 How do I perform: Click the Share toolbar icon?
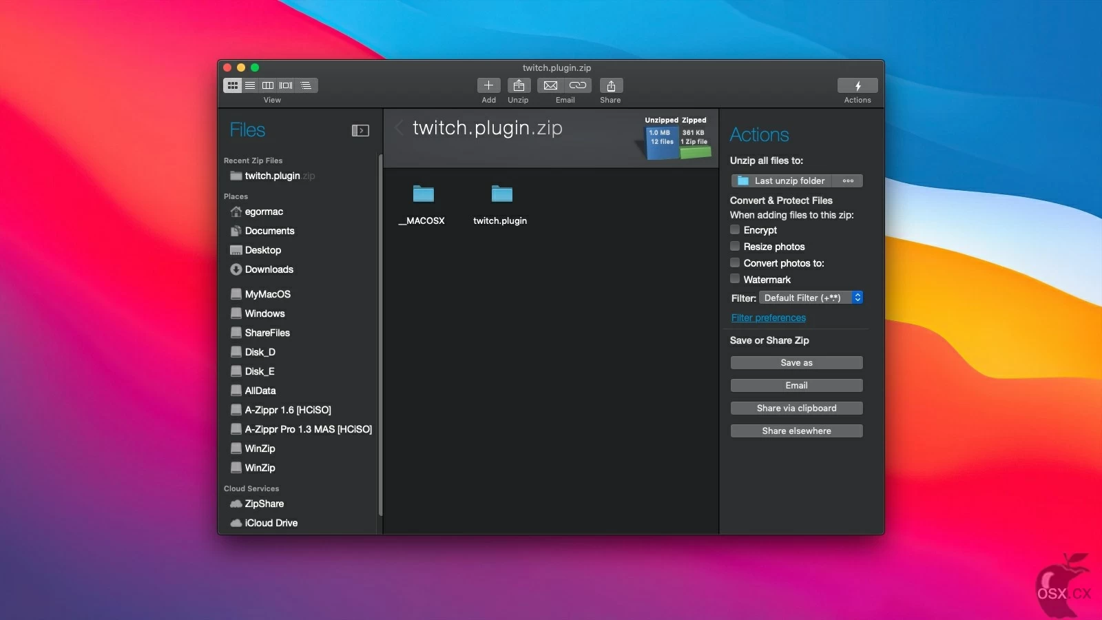(611, 85)
